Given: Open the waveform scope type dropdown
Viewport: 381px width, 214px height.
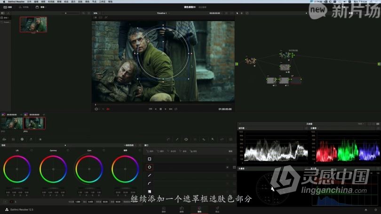Looking at the screenshot, I should pyautogui.click(x=243, y=128).
